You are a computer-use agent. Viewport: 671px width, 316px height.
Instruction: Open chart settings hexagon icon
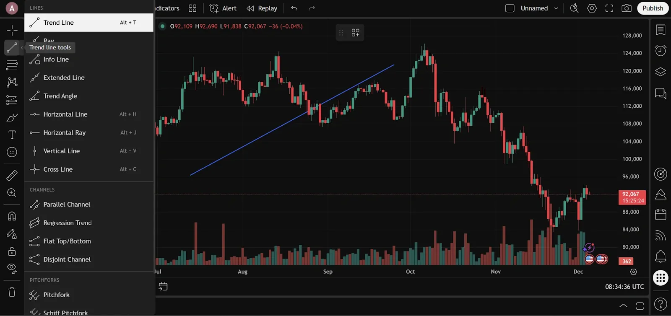click(x=592, y=8)
